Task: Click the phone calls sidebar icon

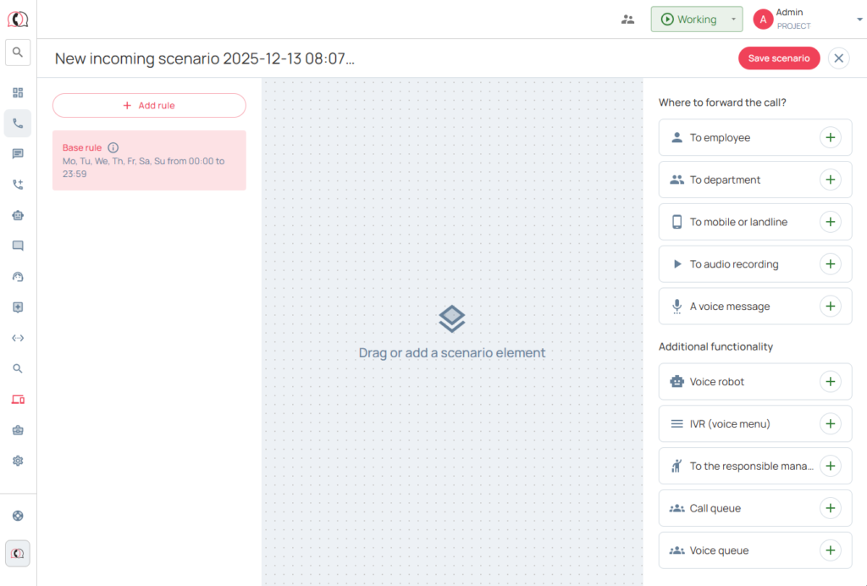Action: pos(18,123)
